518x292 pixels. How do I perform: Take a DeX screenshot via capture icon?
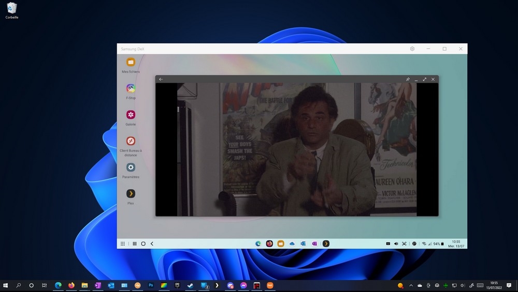tap(404, 243)
